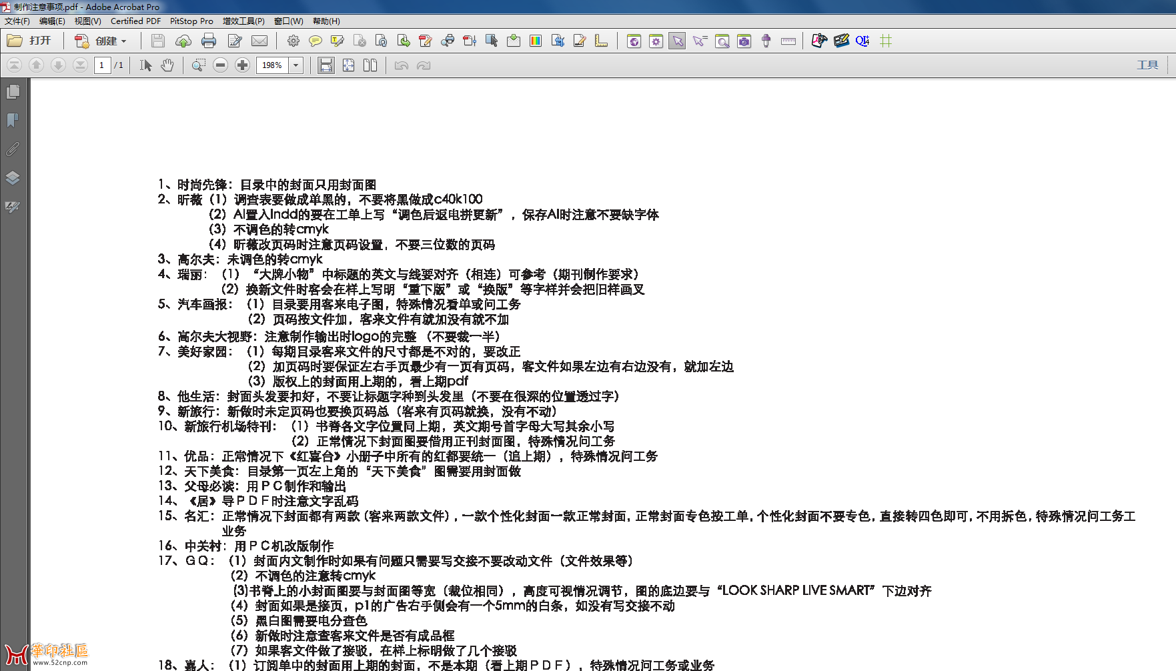The image size is (1176, 671).
Task: Select the text selection cursor tool
Action: (x=146, y=65)
